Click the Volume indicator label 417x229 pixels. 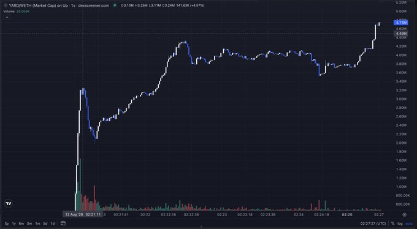point(9,12)
